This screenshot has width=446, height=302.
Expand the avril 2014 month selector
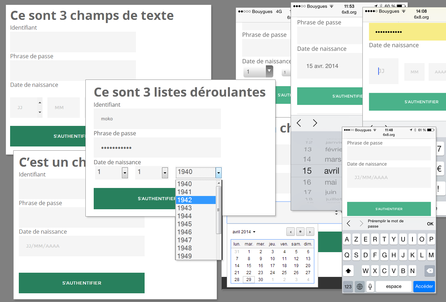point(244,232)
